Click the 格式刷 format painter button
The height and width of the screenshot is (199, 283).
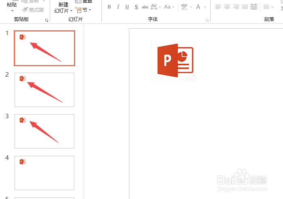click(33, 10)
